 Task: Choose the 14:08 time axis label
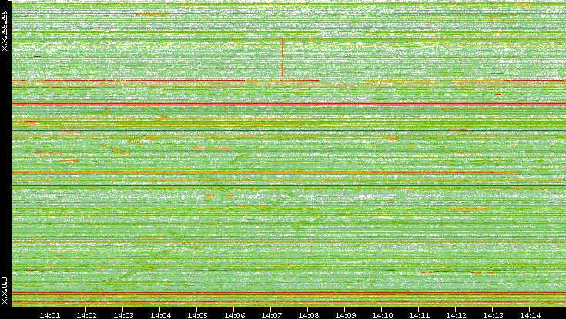[308, 316]
